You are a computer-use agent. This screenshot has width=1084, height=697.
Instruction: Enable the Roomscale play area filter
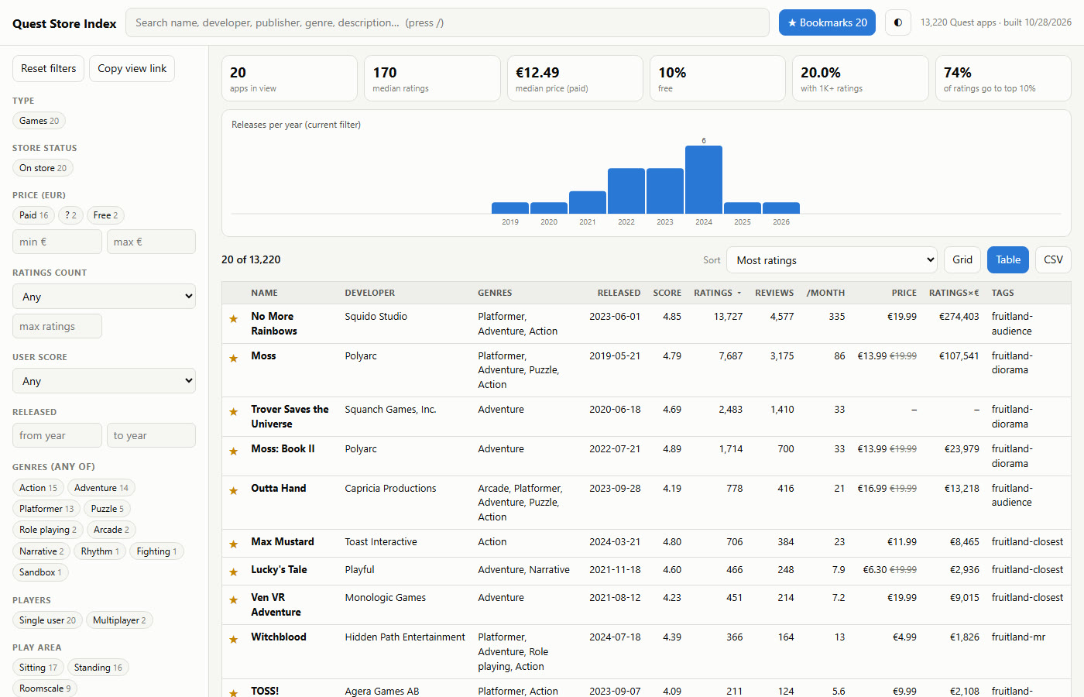click(45, 688)
